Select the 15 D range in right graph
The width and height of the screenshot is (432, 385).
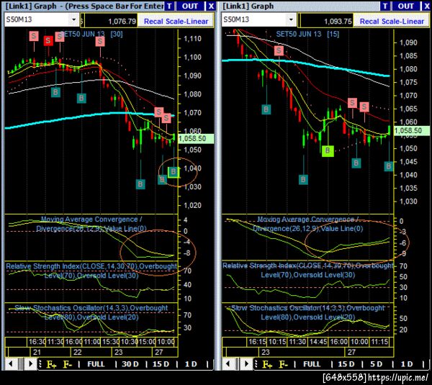coord(346,364)
